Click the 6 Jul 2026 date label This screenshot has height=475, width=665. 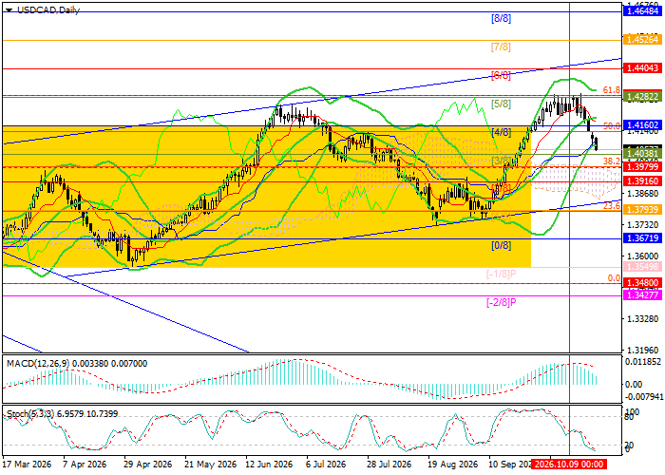[326, 464]
